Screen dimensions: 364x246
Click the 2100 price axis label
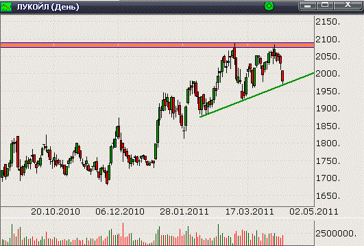328,40
